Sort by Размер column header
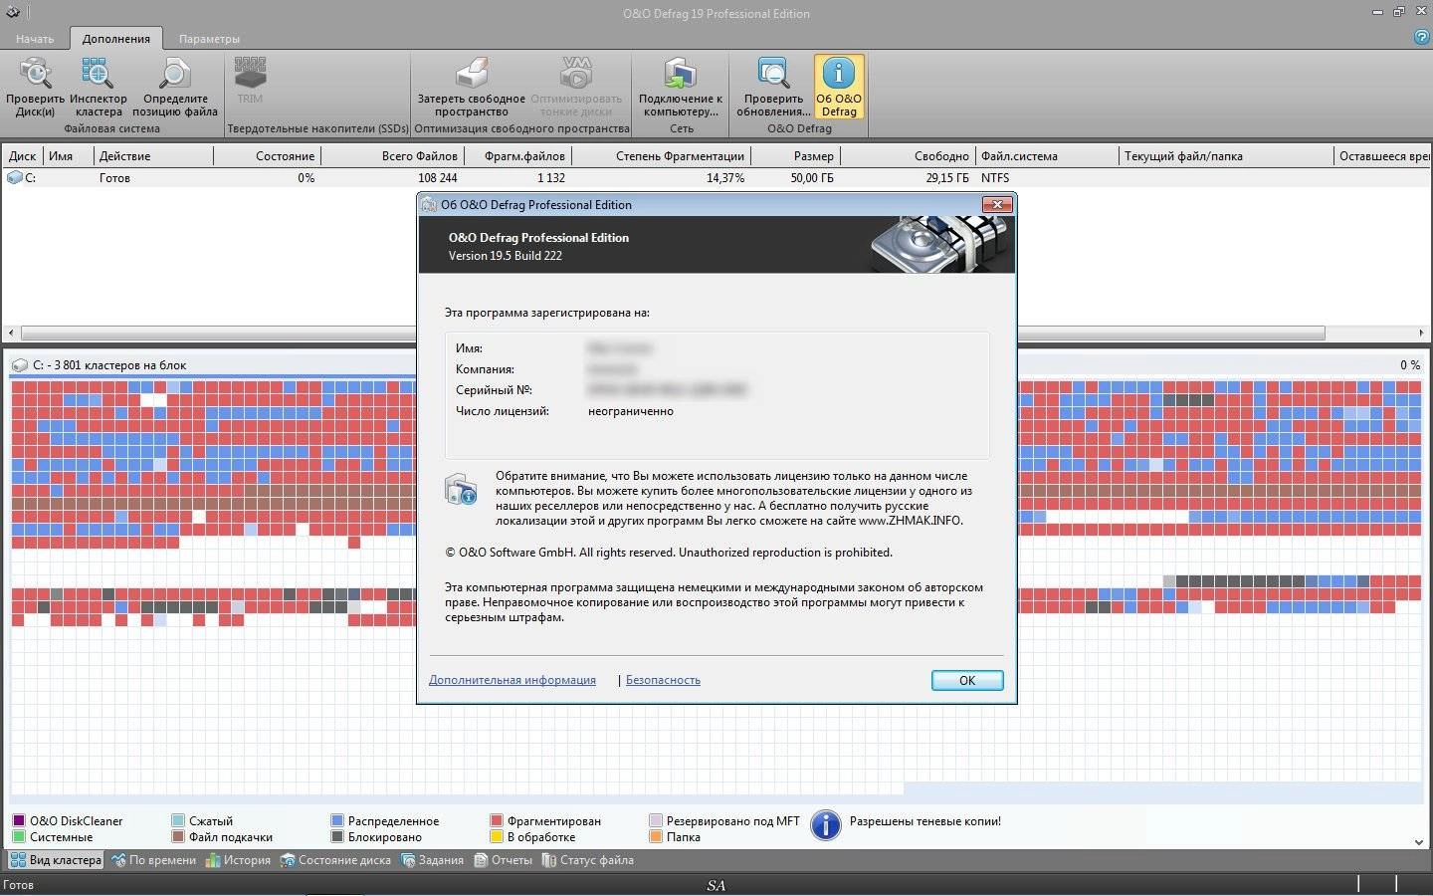 [796, 156]
